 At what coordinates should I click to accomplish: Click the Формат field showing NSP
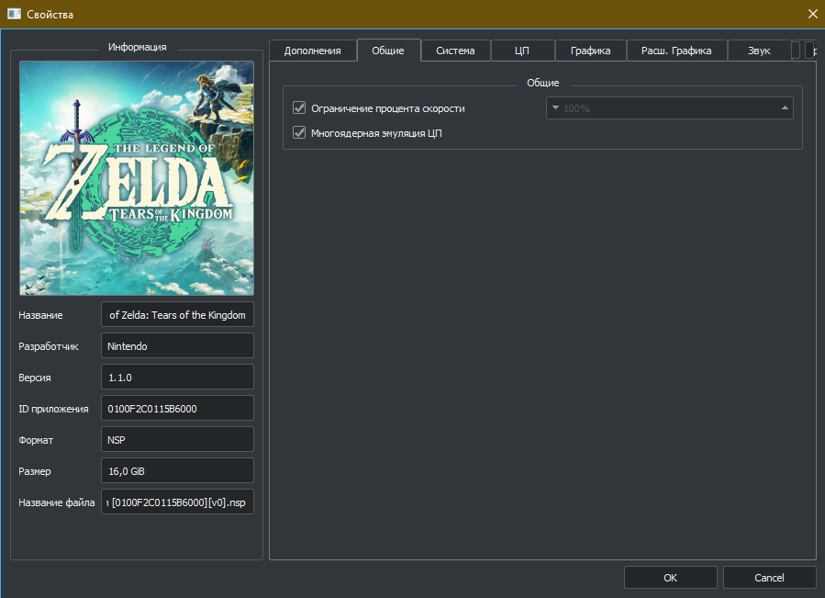[x=177, y=439]
